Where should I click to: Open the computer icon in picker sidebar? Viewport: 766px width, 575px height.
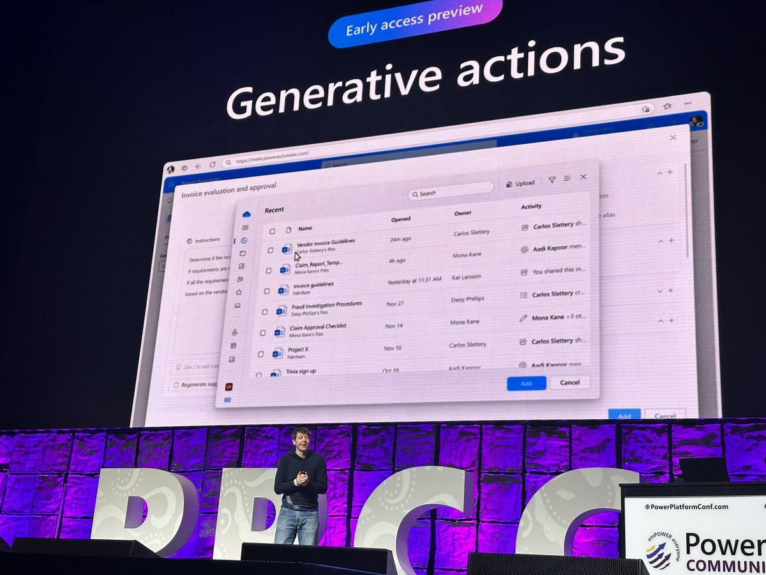click(237, 305)
